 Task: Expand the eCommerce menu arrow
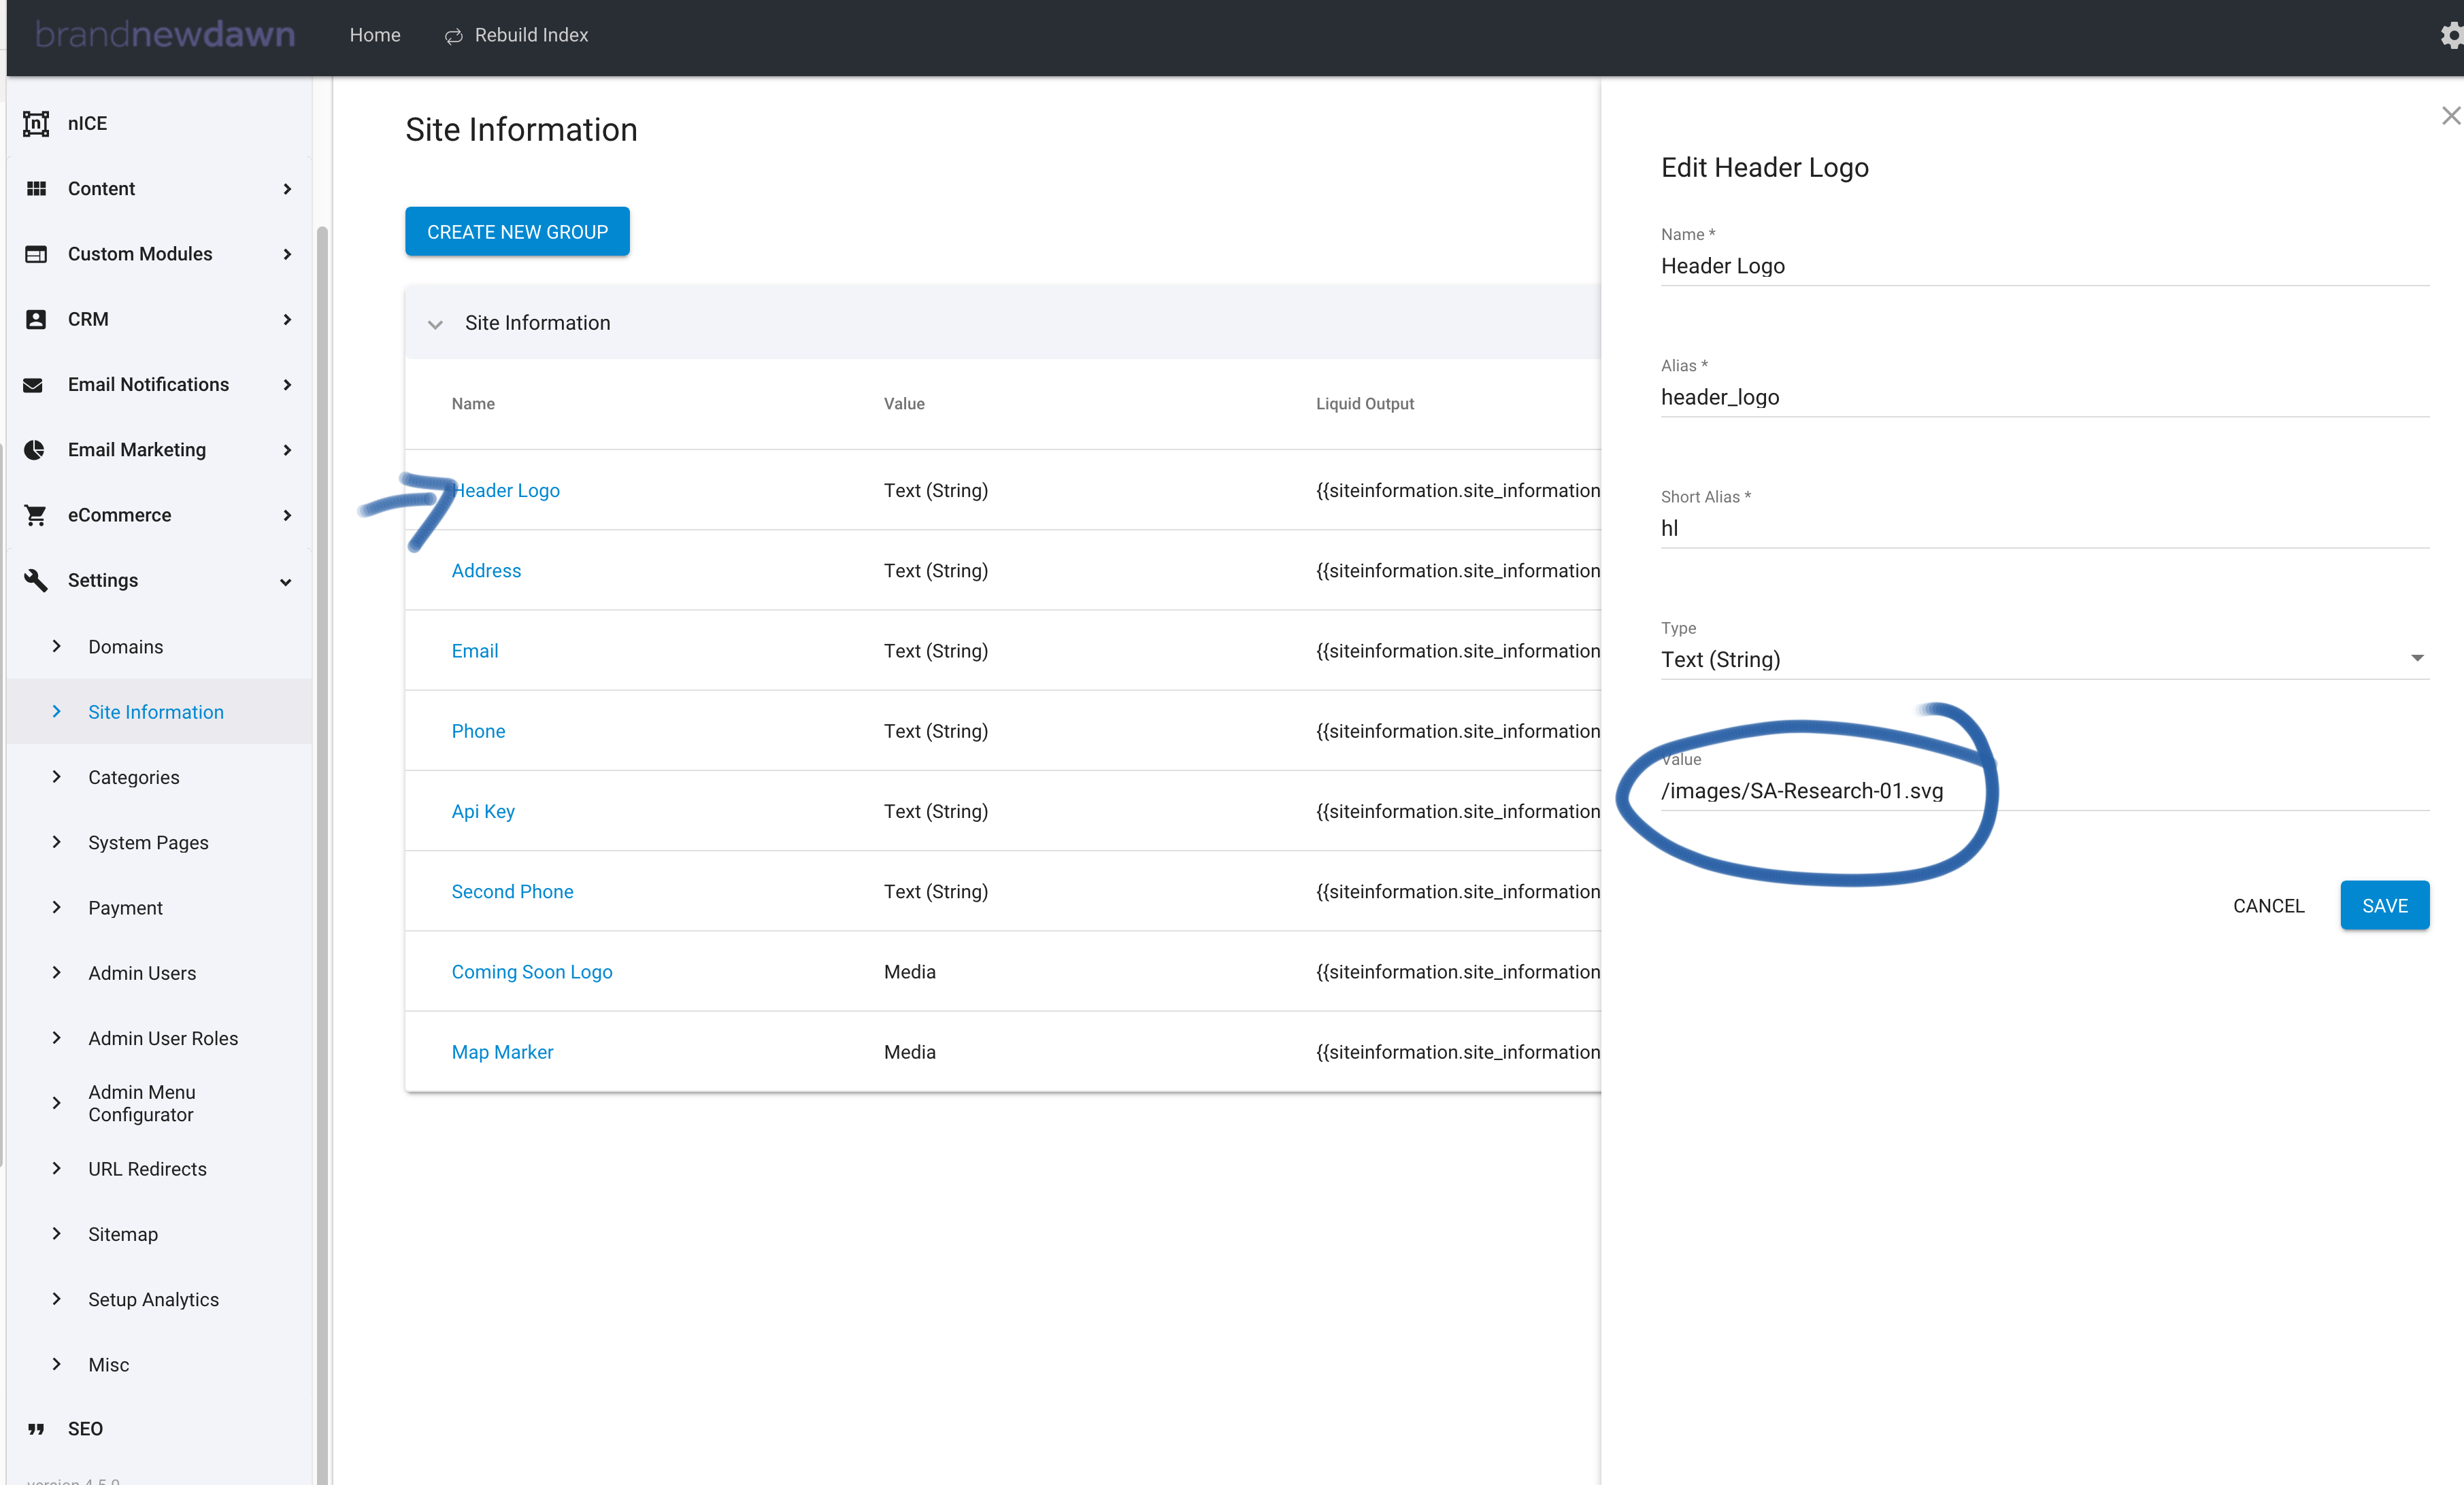[287, 515]
